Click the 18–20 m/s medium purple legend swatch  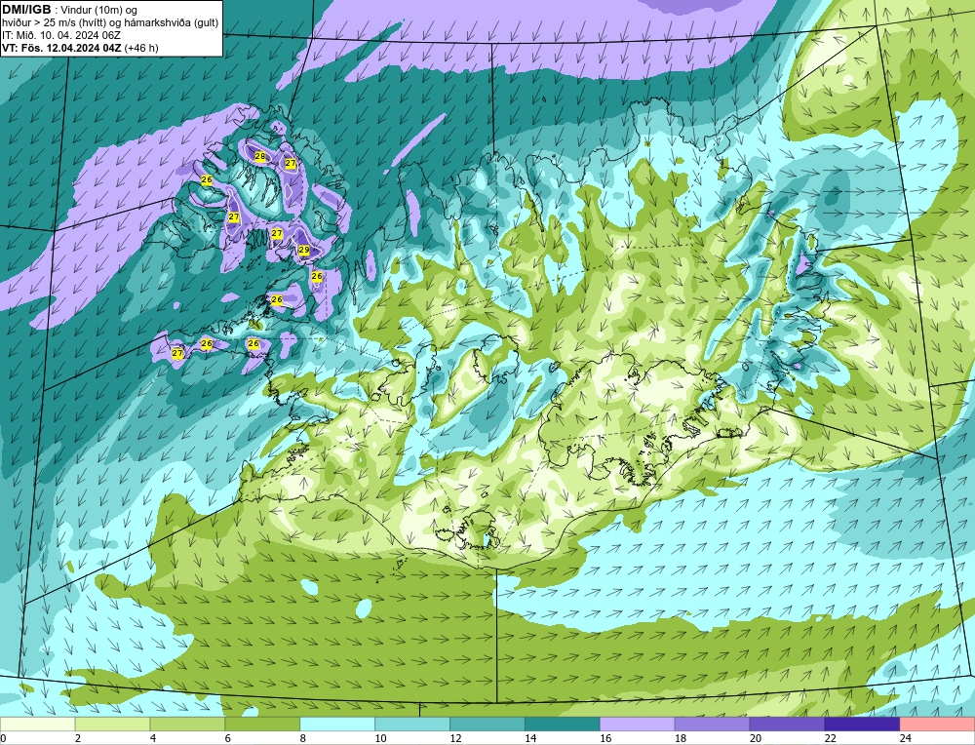(712, 725)
